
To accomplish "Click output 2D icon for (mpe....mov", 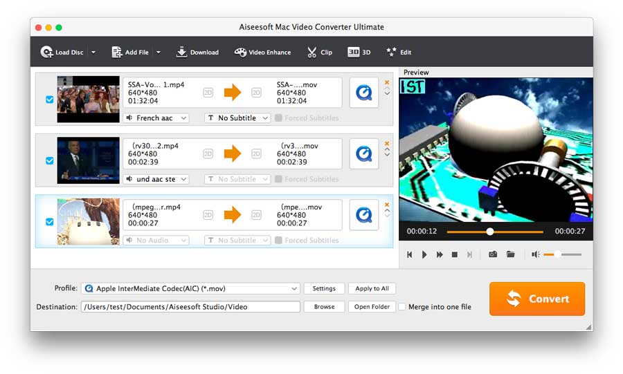I will click(x=256, y=214).
